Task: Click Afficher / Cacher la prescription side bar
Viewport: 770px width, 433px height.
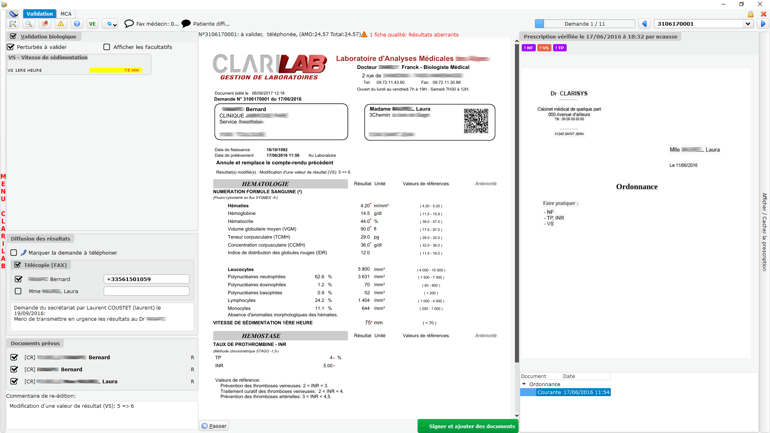Action: coord(764,232)
